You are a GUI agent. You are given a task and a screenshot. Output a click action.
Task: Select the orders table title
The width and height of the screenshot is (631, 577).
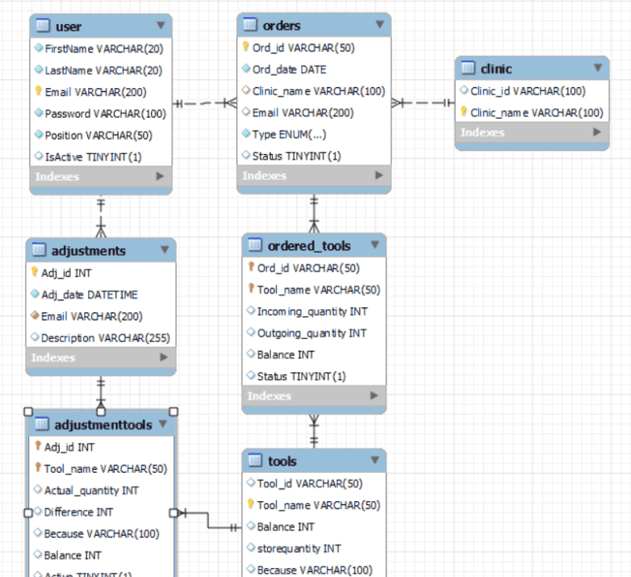tap(282, 25)
